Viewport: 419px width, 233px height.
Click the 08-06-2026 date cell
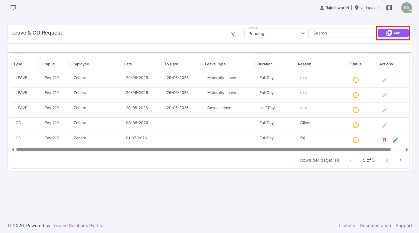tap(137, 123)
